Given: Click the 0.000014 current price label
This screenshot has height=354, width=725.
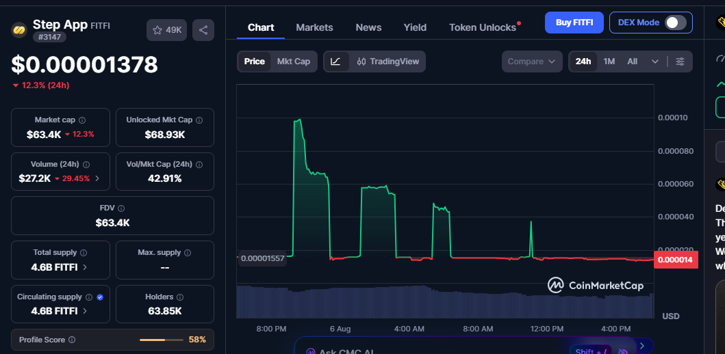Looking at the screenshot, I should pyautogui.click(x=675, y=260).
